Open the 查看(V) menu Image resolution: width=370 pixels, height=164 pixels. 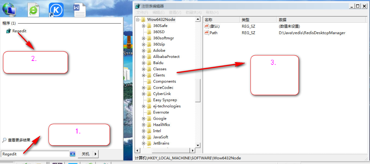pyautogui.click(x=175, y=12)
